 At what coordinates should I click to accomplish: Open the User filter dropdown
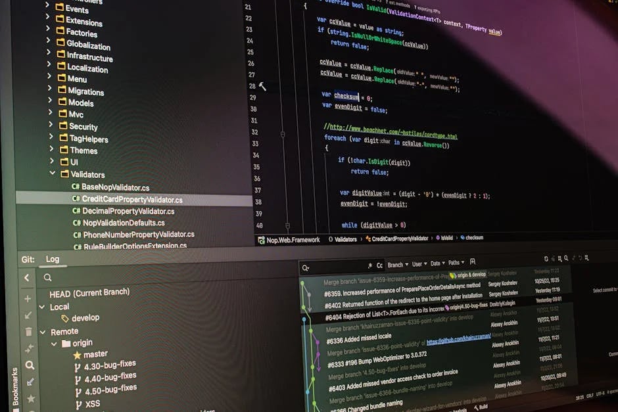[419, 264]
